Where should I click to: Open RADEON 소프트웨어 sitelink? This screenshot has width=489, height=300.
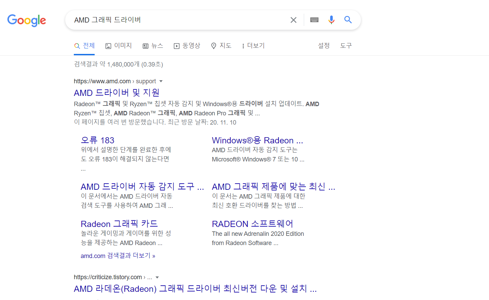point(253,224)
